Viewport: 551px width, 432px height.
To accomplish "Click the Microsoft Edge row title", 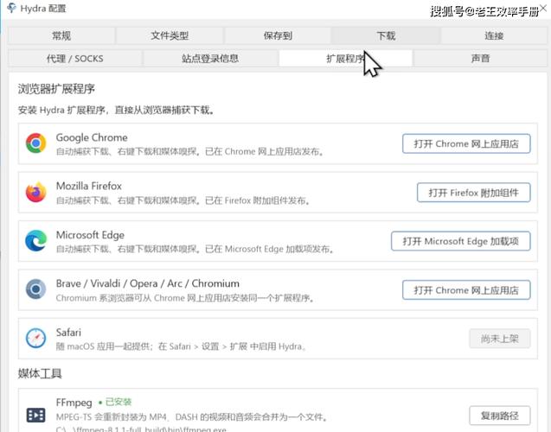I will 90,235.
